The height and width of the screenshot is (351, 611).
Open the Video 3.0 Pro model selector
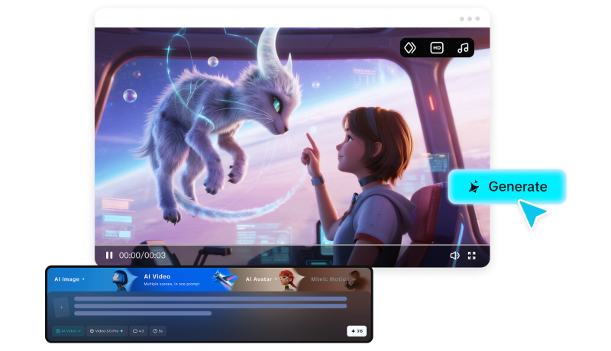[105, 331]
